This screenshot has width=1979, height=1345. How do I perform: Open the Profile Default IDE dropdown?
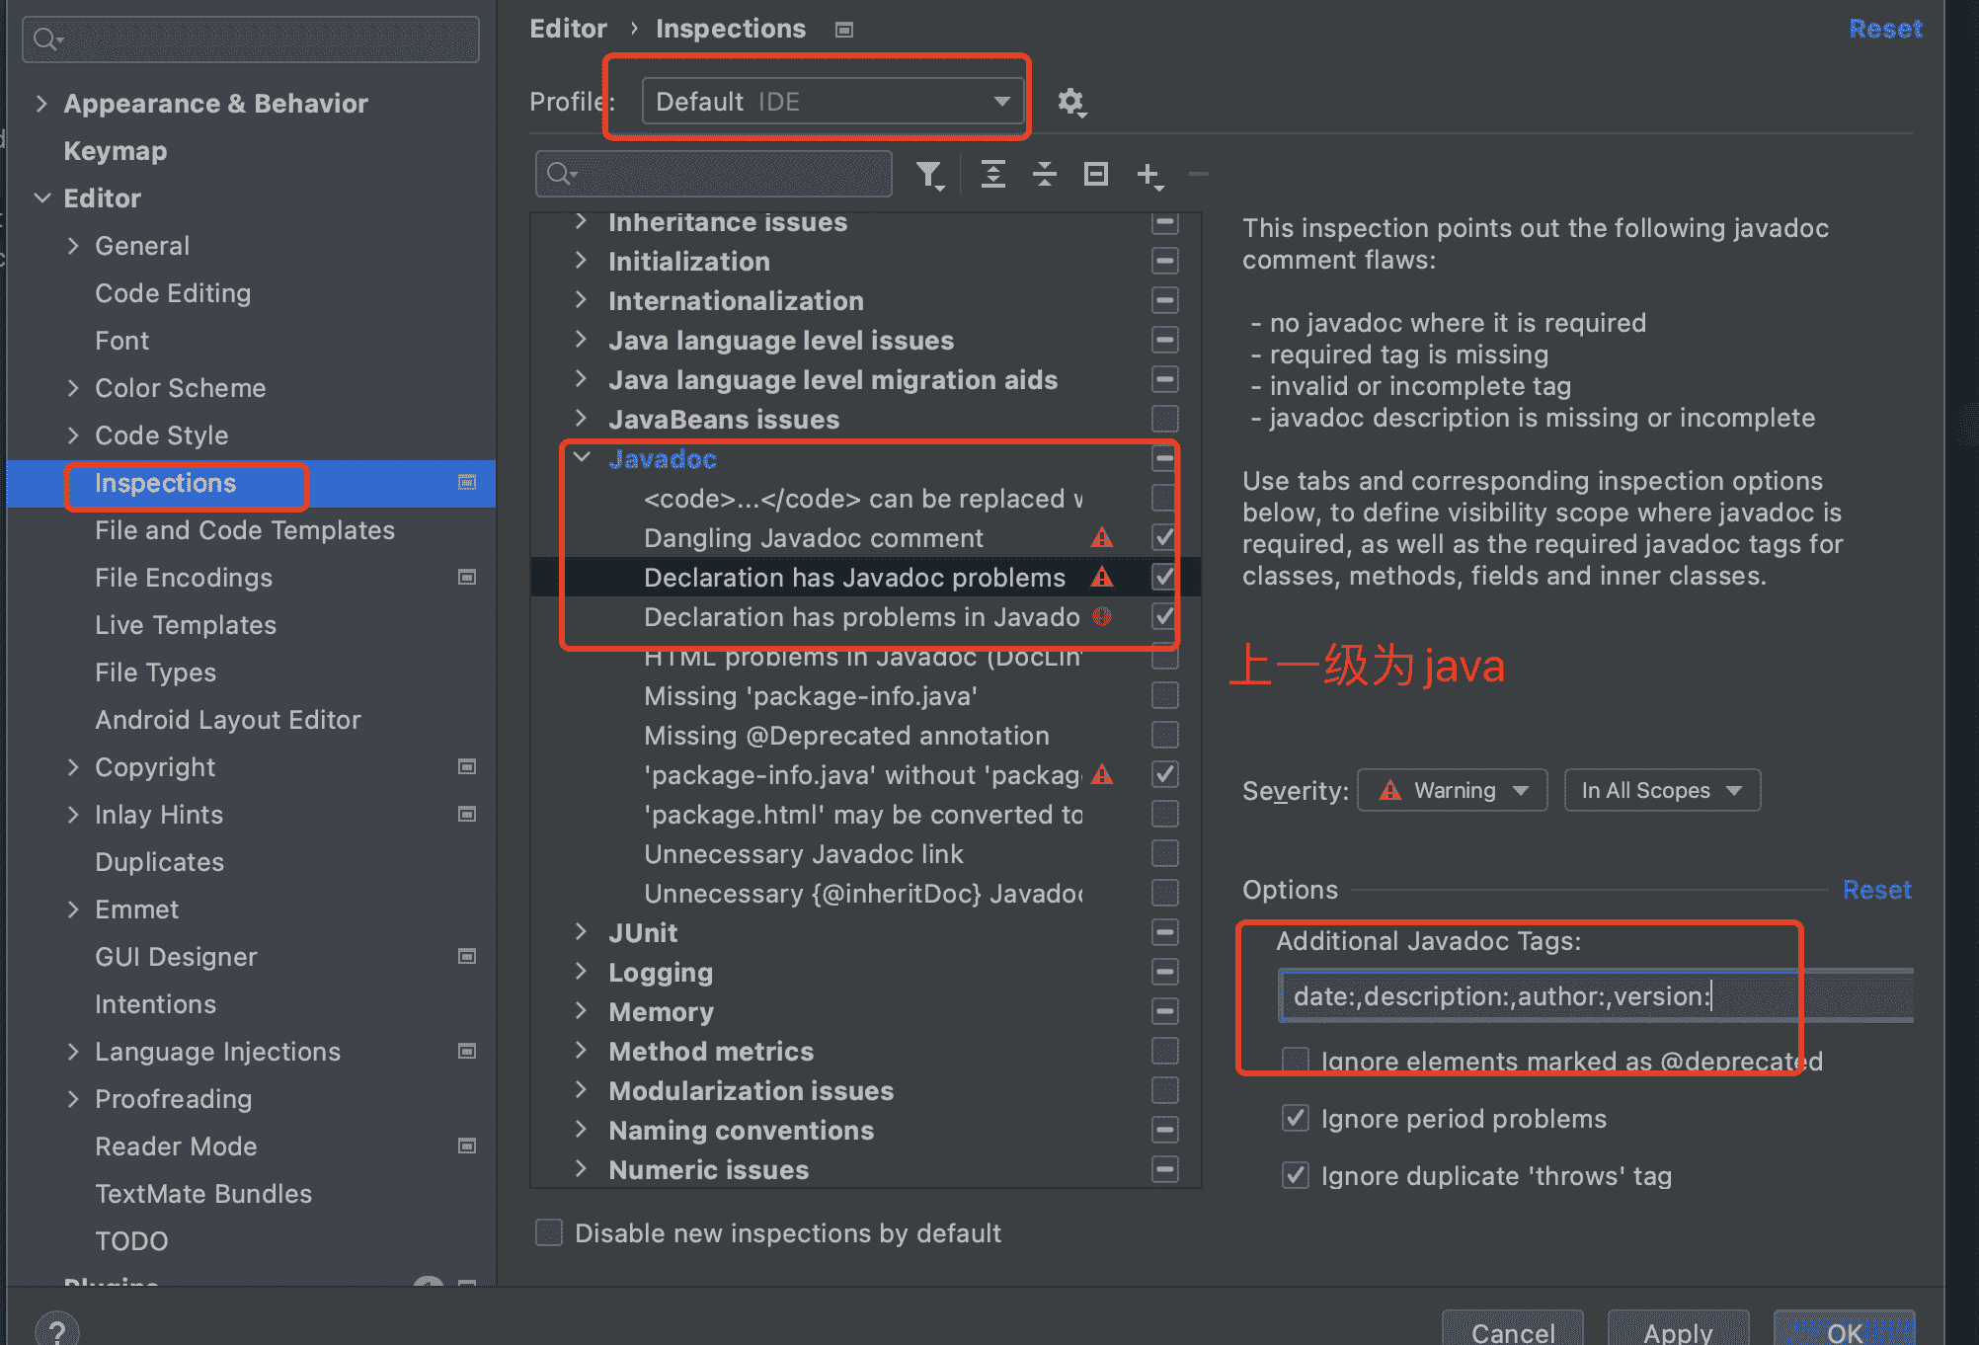point(833,101)
